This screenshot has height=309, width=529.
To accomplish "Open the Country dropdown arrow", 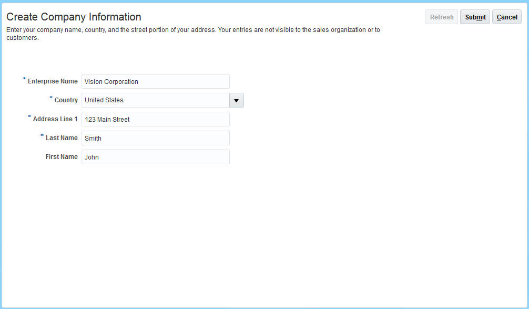I will (236, 100).
